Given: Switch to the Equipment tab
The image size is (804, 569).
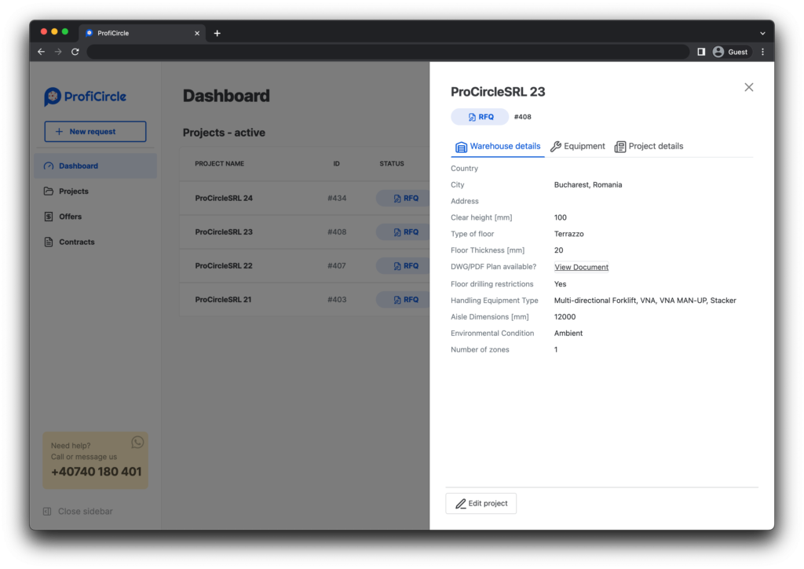Looking at the screenshot, I should (578, 147).
